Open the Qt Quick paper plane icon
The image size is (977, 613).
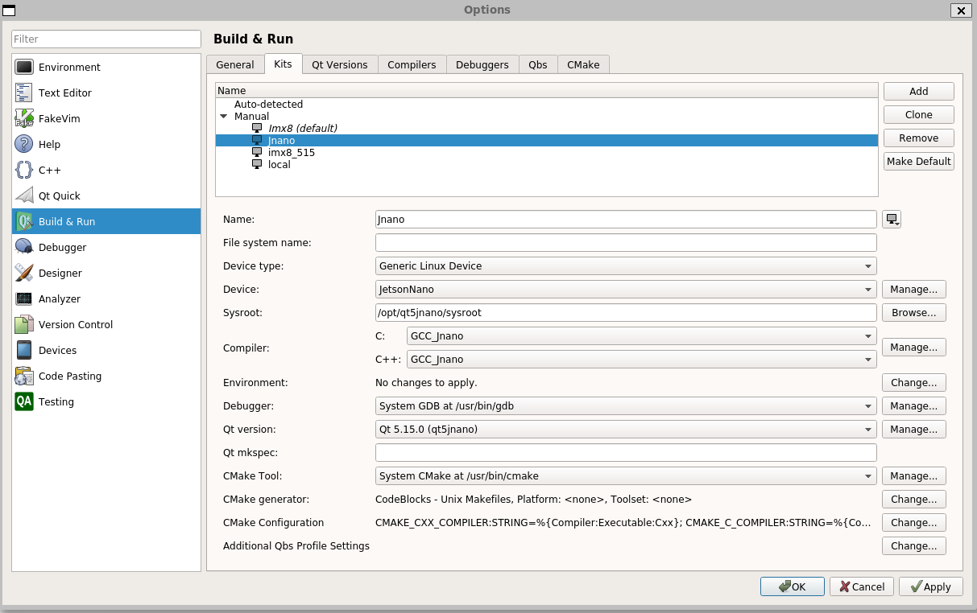(x=24, y=196)
